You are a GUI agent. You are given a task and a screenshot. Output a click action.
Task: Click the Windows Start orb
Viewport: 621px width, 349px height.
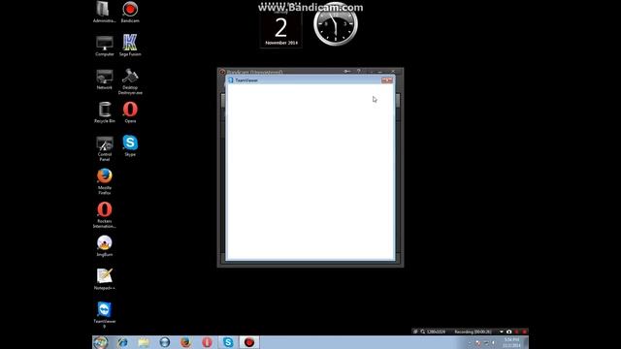coord(101,342)
